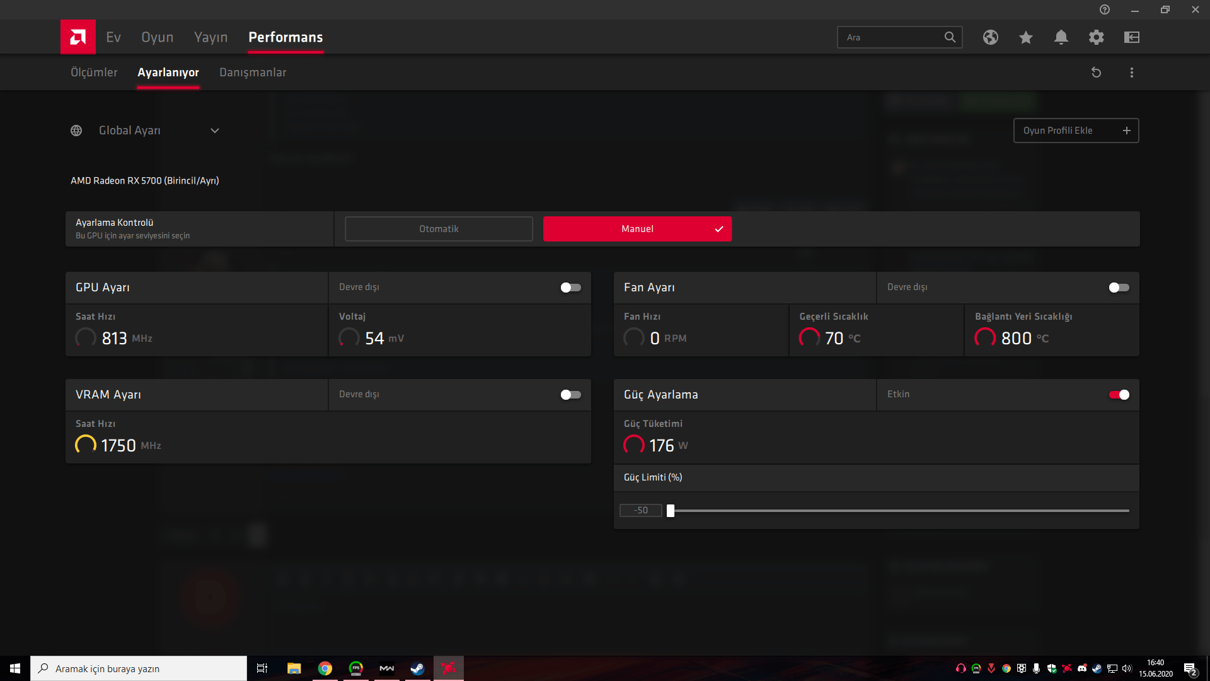Click Oyun Profili Ekle button

click(x=1076, y=131)
